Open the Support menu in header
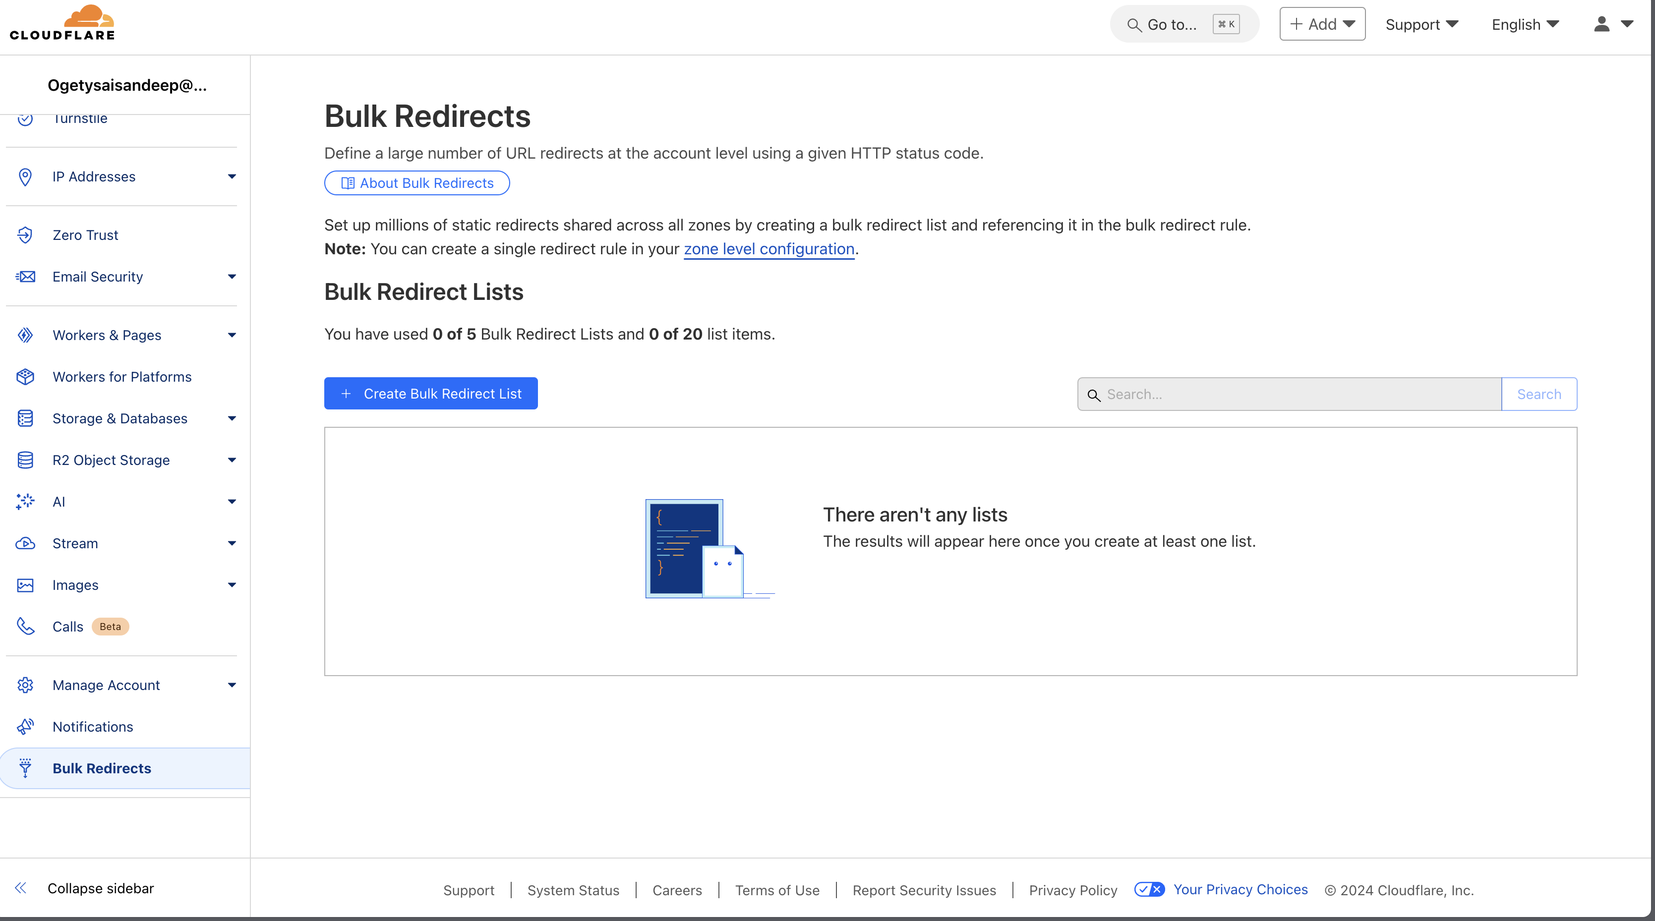 click(x=1421, y=24)
